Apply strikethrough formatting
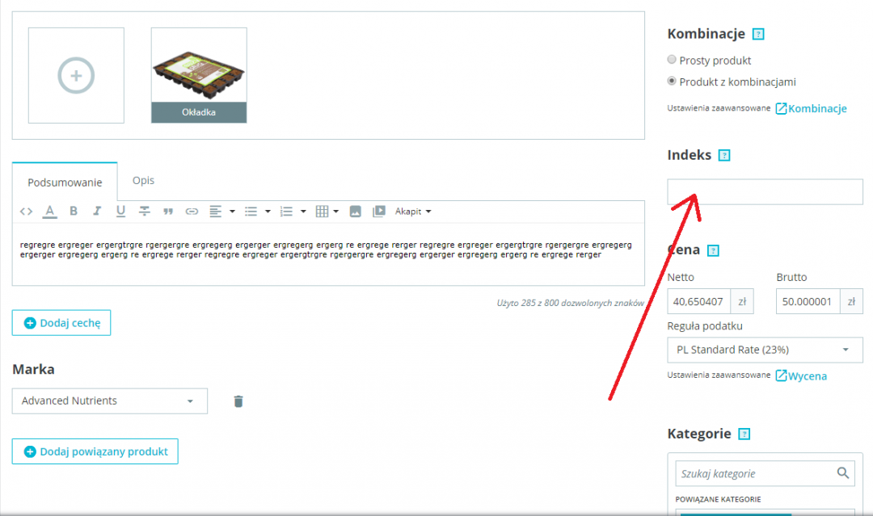Image resolution: width=873 pixels, height=516 pixels. pyautogui.click(x=145, y=212)
